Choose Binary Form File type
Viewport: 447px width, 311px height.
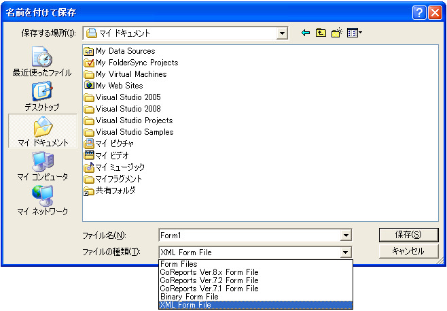(x=255, y=297)
